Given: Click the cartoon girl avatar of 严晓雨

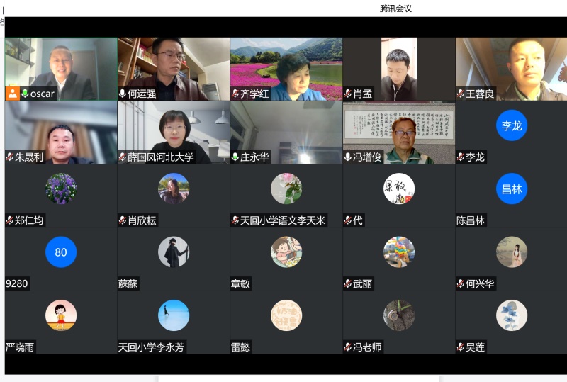Looking at the screenshot, I should tap(61, 315).
